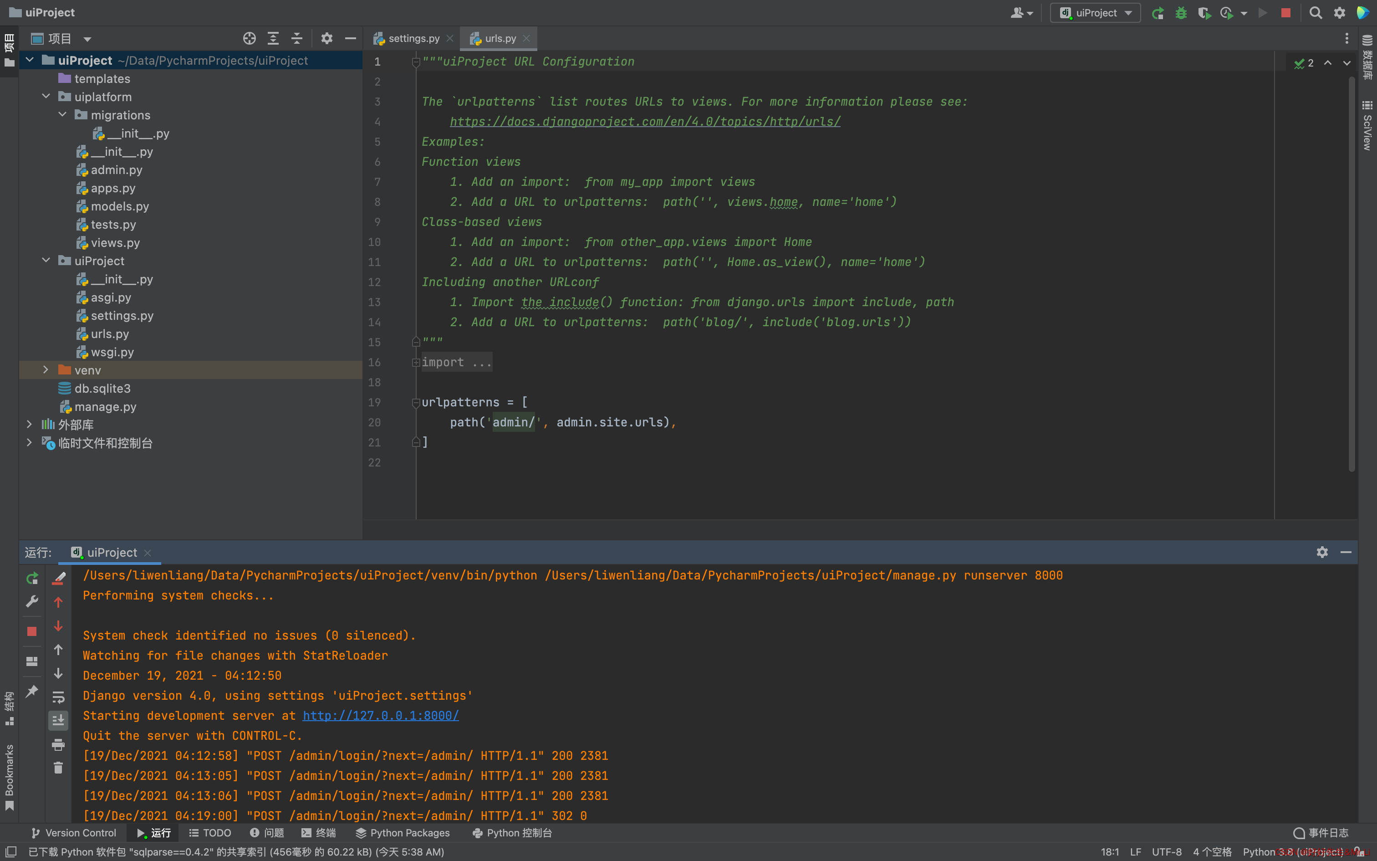Viewport: 1377px width, 861px height.
Task: Stop the server using top toolbar stop
Action: [x=1285, y=13]
